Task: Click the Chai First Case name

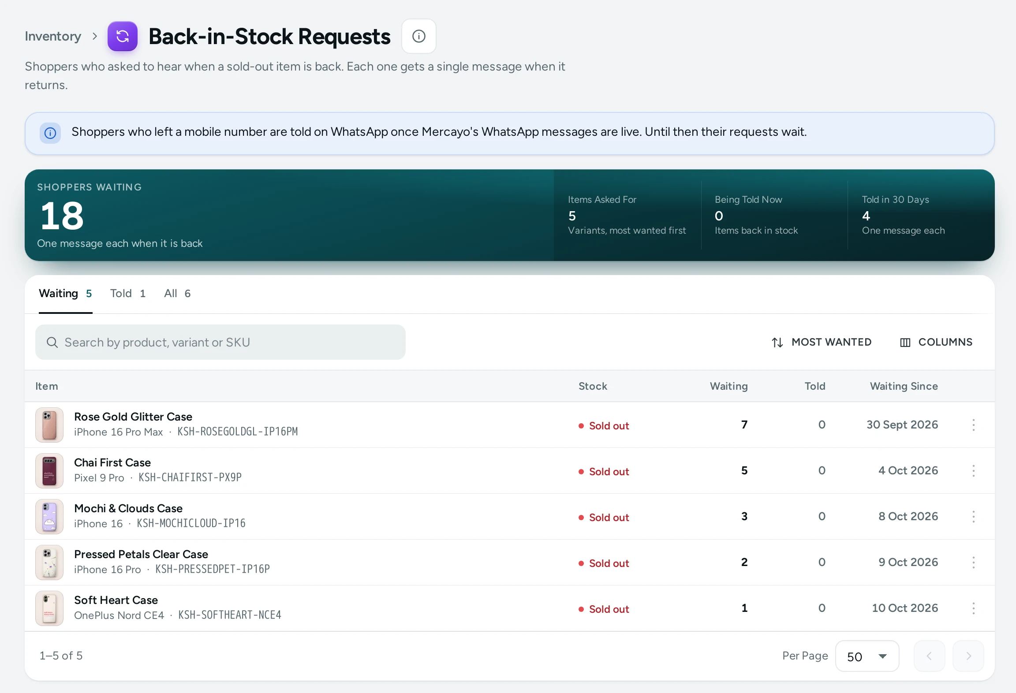Action: [x=112, y=462]
